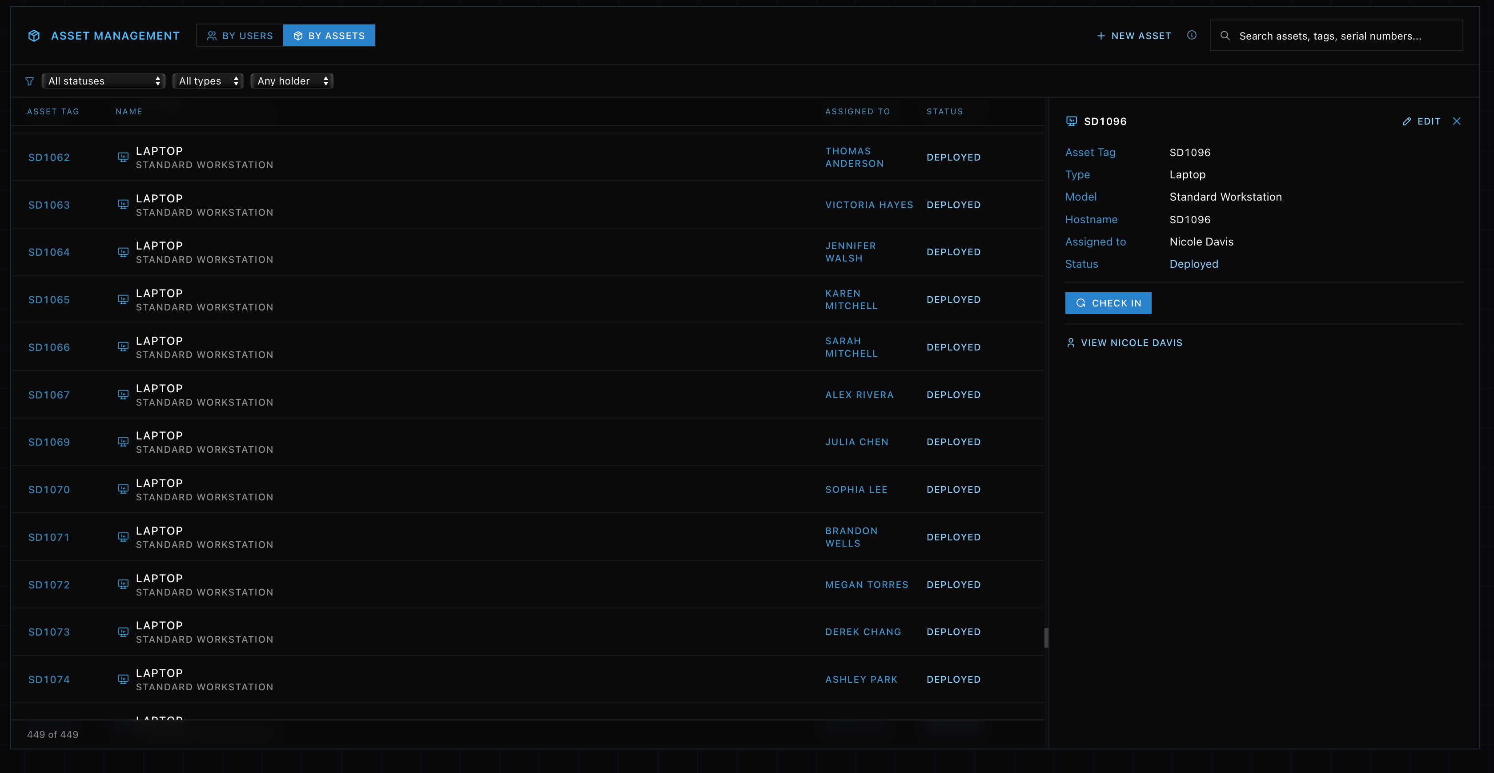Open asset tag SD1064
Image resolution: width=1494 pixels, height=773 pixels.
point(49,253)
